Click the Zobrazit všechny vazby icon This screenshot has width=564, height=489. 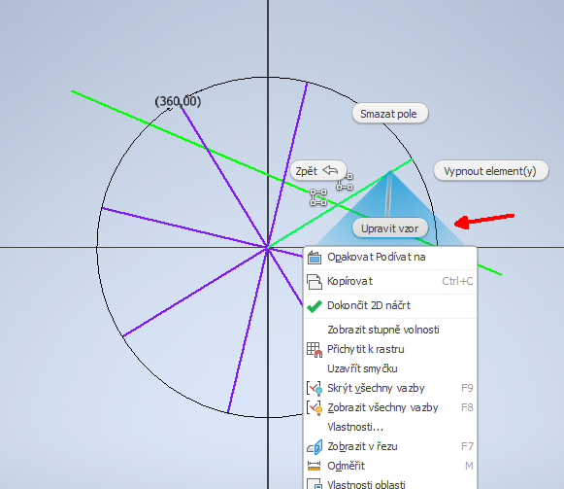pyautogui.click(x=314, y=408)
